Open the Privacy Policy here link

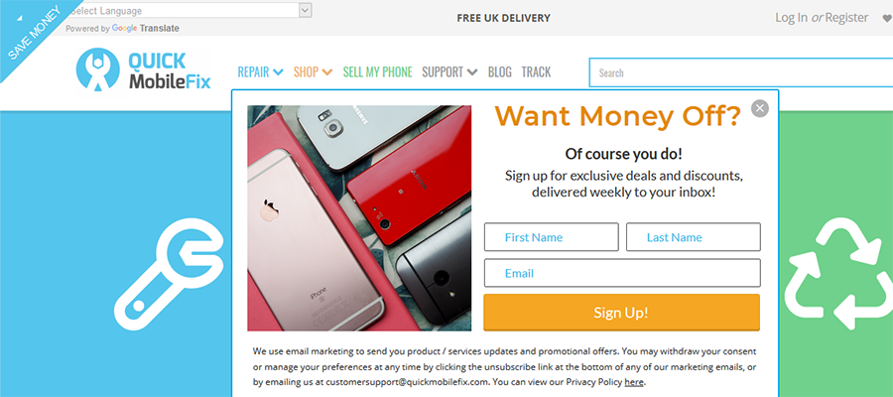[x=634, y=382]
